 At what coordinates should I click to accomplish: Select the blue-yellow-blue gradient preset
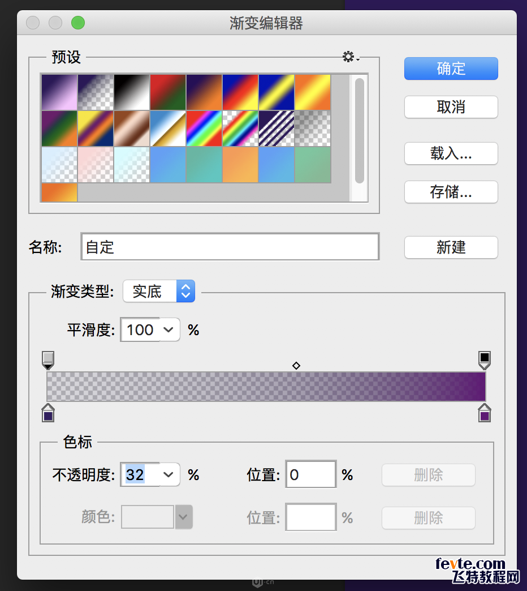click(x=277, y=92)
